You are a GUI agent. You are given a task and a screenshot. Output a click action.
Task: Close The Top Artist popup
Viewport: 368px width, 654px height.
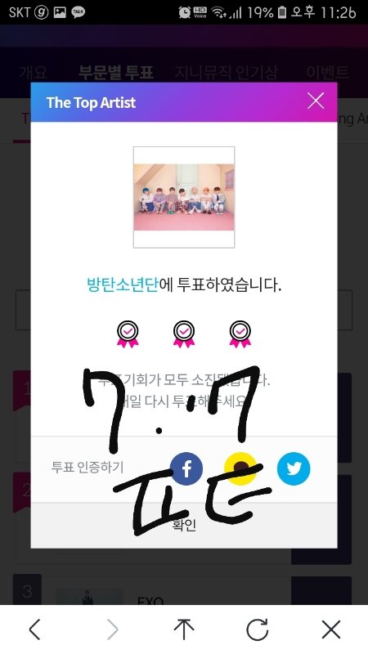click(316, 101)
